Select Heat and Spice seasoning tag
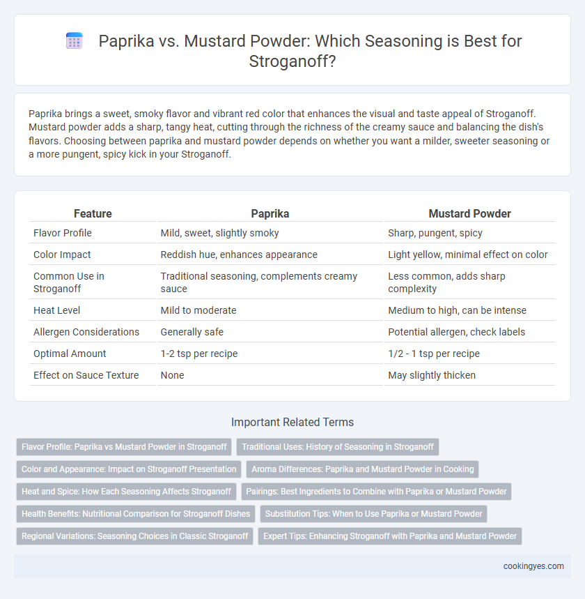 pos(126,492)
